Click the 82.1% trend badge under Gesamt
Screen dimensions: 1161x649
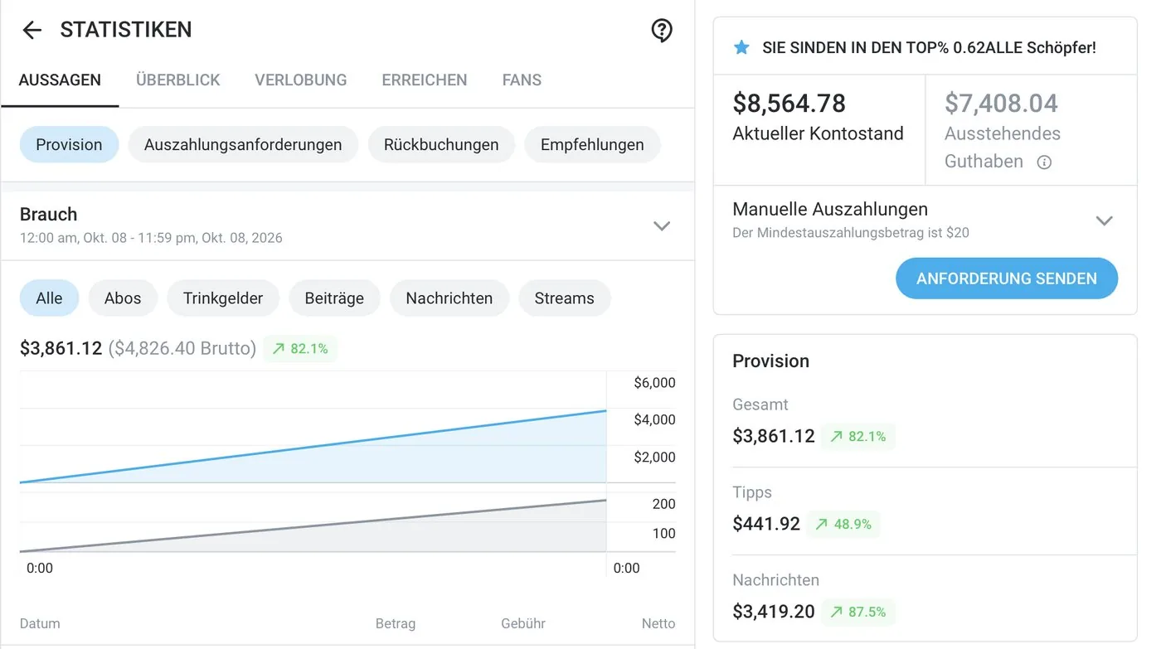(858, 437)
